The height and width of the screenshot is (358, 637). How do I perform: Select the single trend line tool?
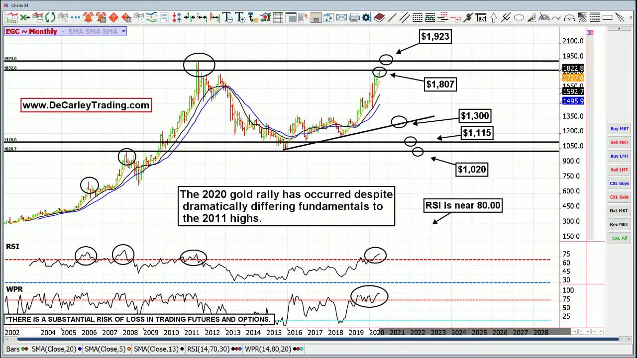click(x=392, y=18)
